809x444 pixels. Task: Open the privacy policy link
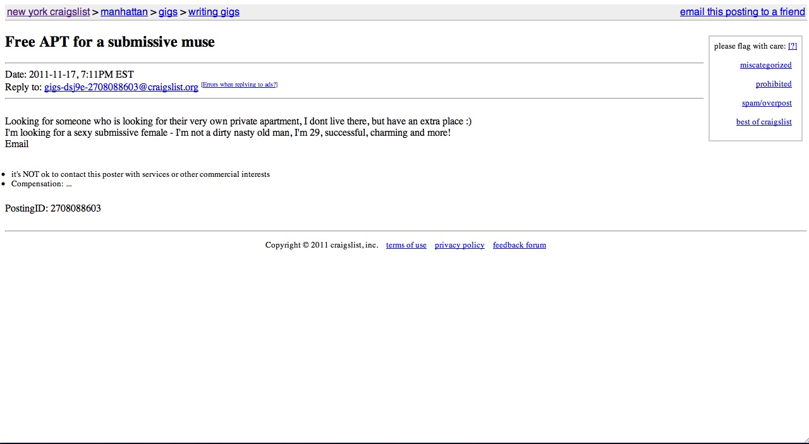tap(459, 245)
